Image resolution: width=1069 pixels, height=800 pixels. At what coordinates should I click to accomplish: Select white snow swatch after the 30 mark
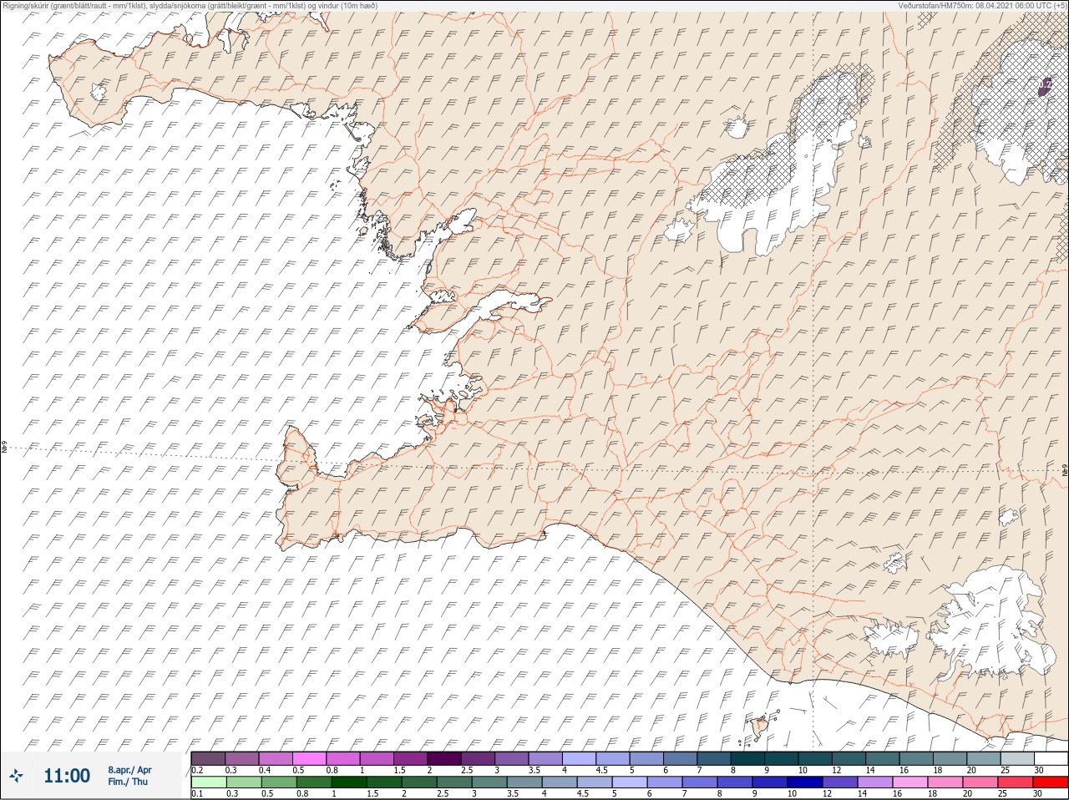tap(1052, 758)
